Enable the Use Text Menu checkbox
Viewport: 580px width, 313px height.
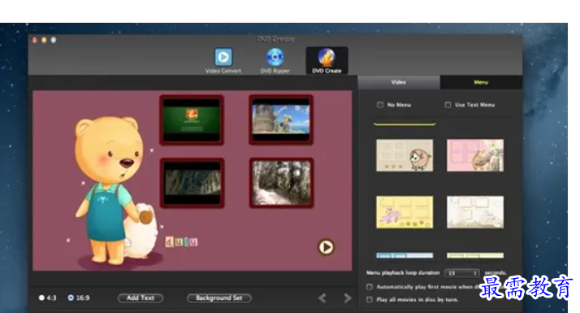tap(448, 105)
